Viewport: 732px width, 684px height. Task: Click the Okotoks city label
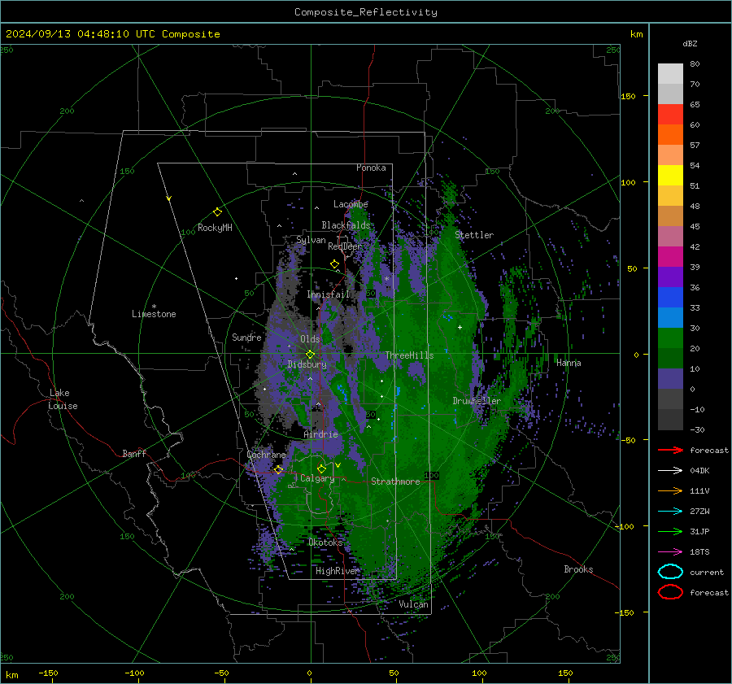pyautogui.click(x=325, y=542)
